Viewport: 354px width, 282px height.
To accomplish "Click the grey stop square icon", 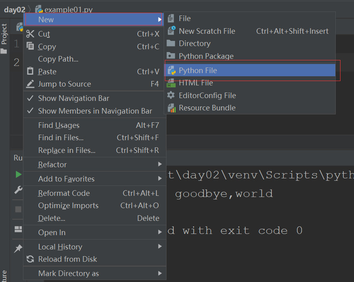I will (x=18, y=209).
